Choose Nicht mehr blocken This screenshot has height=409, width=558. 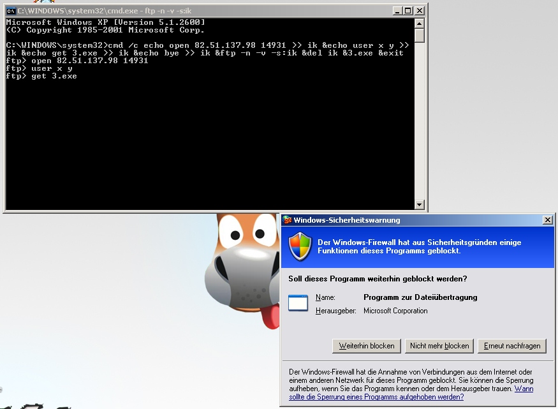439,346
